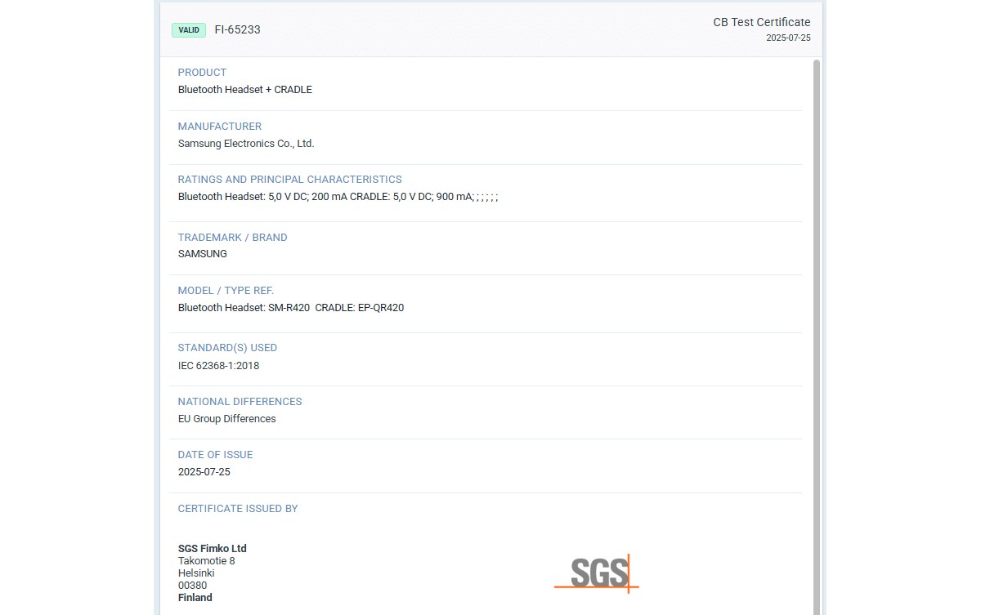
Task: Click the green VALID status badge
Action: [189, 30]
